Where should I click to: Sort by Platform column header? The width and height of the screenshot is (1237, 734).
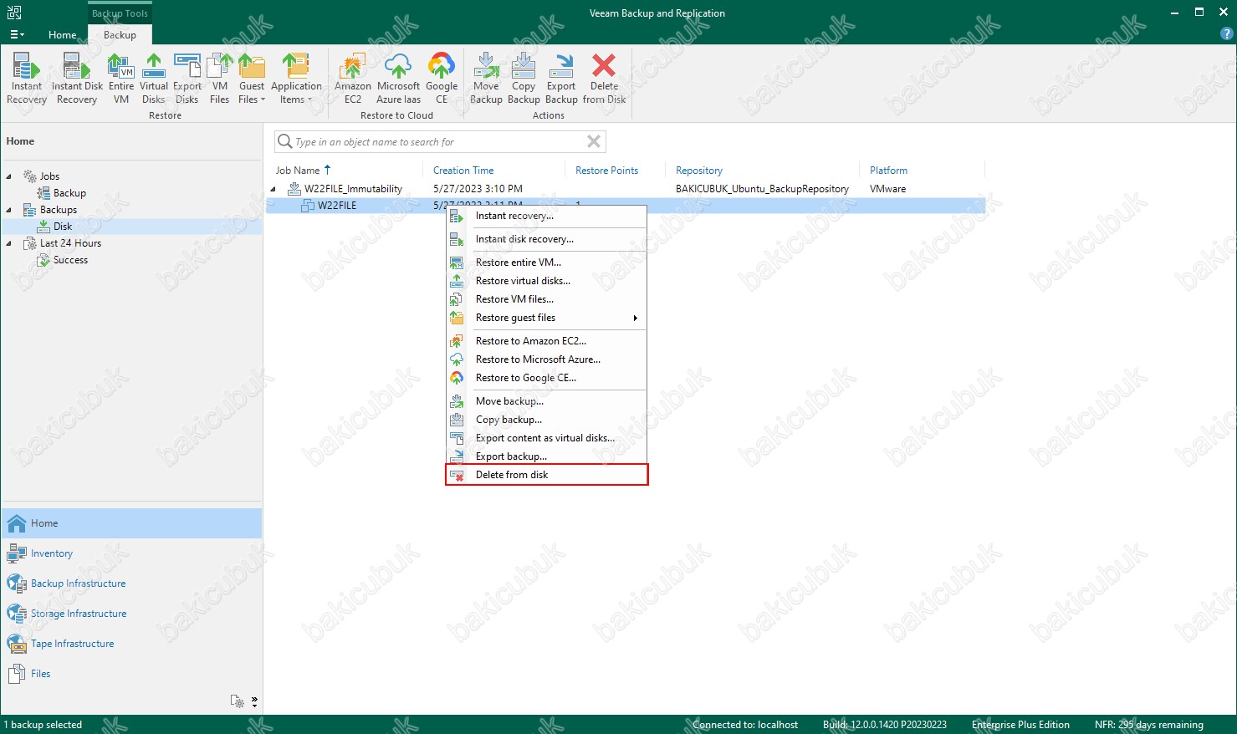tap(888, 171)
